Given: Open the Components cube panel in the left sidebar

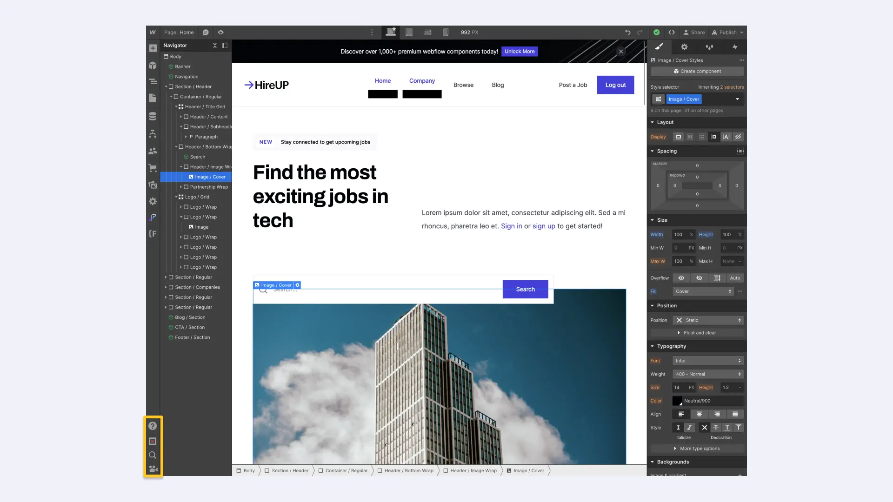Looking at the screenshot, I should tap(153, 66).
